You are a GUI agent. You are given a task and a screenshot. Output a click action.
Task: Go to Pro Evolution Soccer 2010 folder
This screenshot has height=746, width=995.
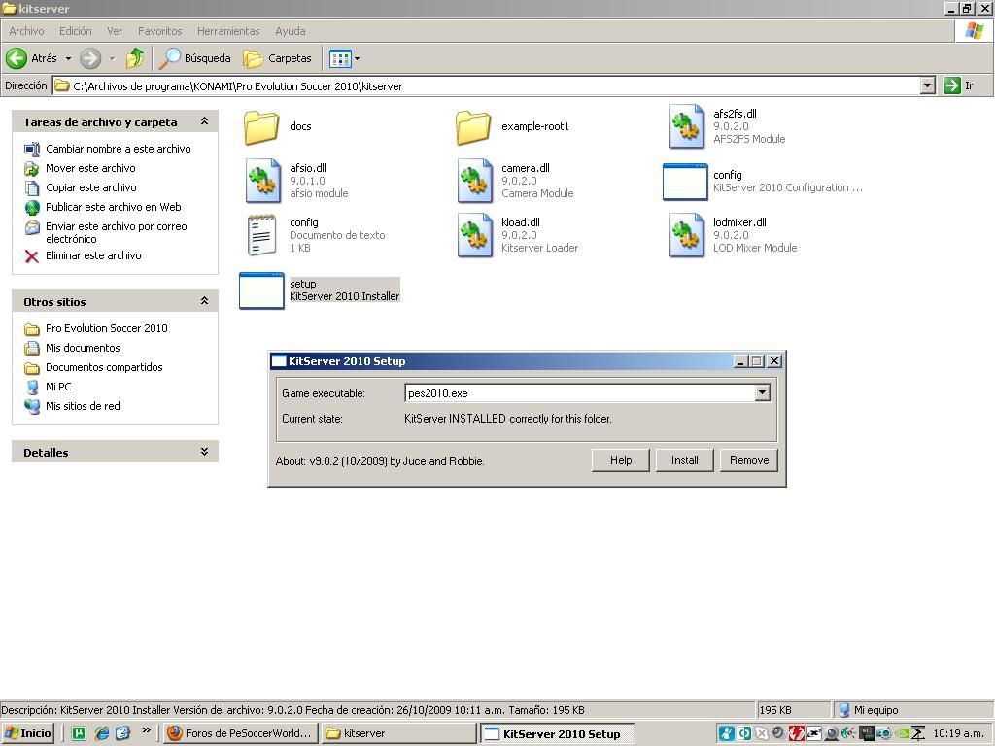pos(107,328)
